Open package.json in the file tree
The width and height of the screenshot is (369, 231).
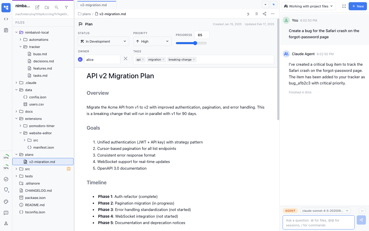(43, 198)
